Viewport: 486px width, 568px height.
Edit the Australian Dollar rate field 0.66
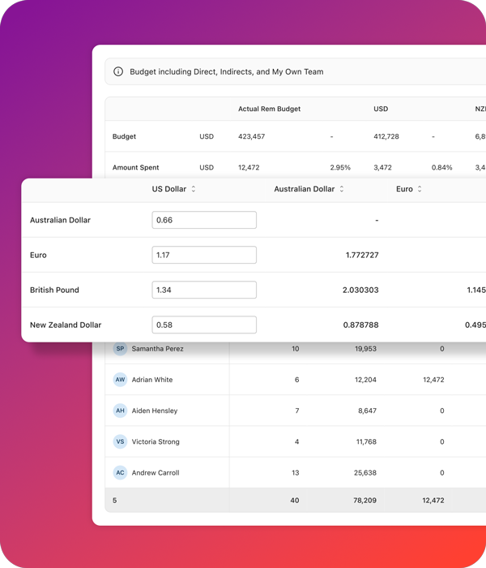point(204,220)
